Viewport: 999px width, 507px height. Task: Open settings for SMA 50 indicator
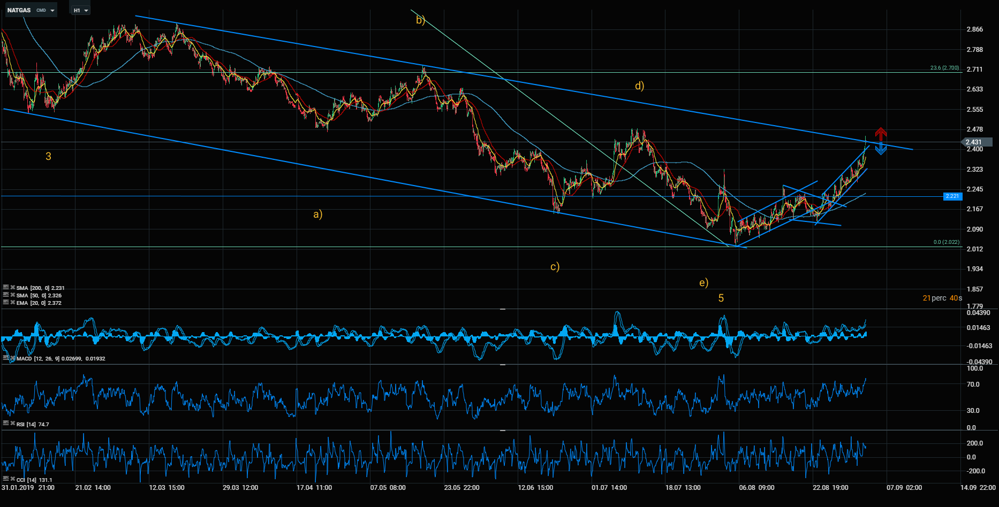pyautogui.click(x=5, y=295)
